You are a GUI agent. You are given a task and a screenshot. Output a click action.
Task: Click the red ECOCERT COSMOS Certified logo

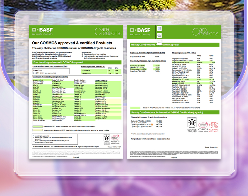pos(214,127)
